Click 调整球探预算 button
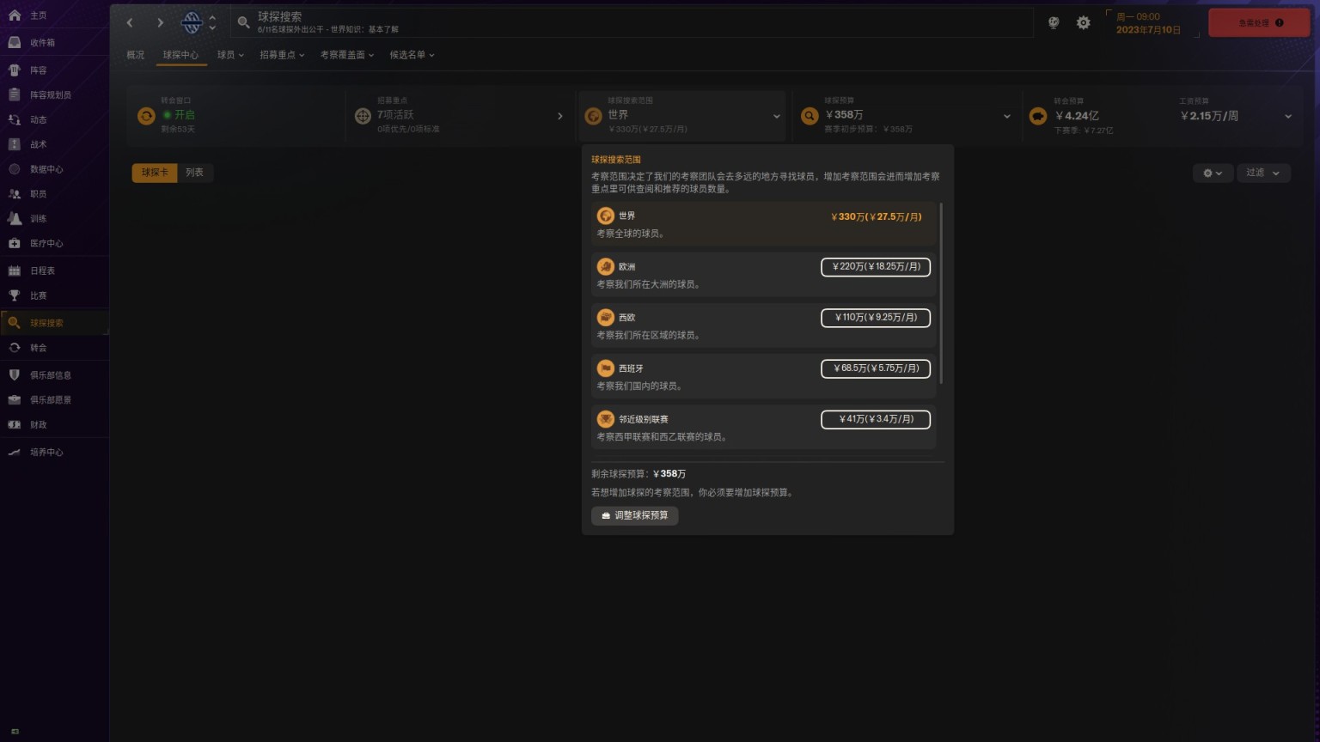 click(x=634, y=515)
